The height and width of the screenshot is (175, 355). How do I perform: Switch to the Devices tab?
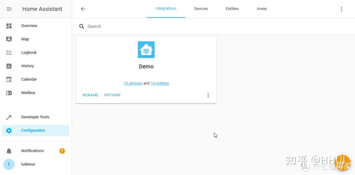[x=201, y=9]
